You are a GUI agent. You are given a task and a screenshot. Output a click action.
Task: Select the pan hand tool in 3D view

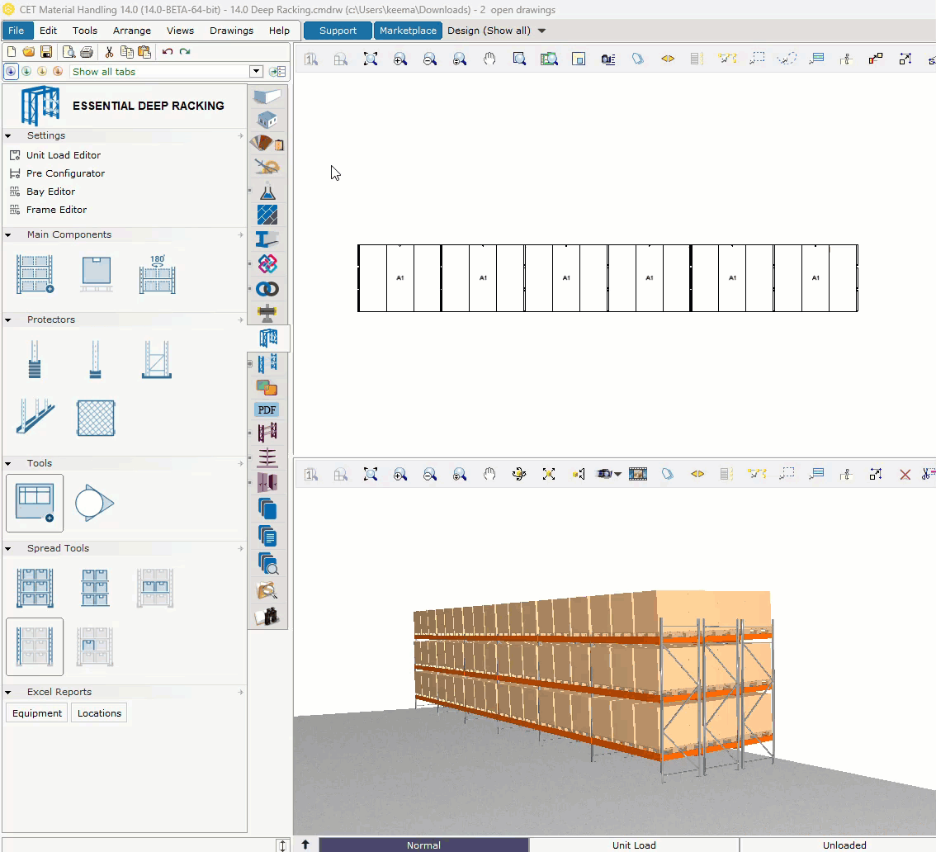tap(489, 474)
